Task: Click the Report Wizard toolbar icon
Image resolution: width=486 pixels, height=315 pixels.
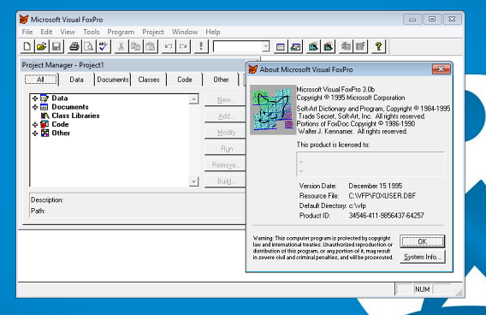Action: click(x=328, y=46)
